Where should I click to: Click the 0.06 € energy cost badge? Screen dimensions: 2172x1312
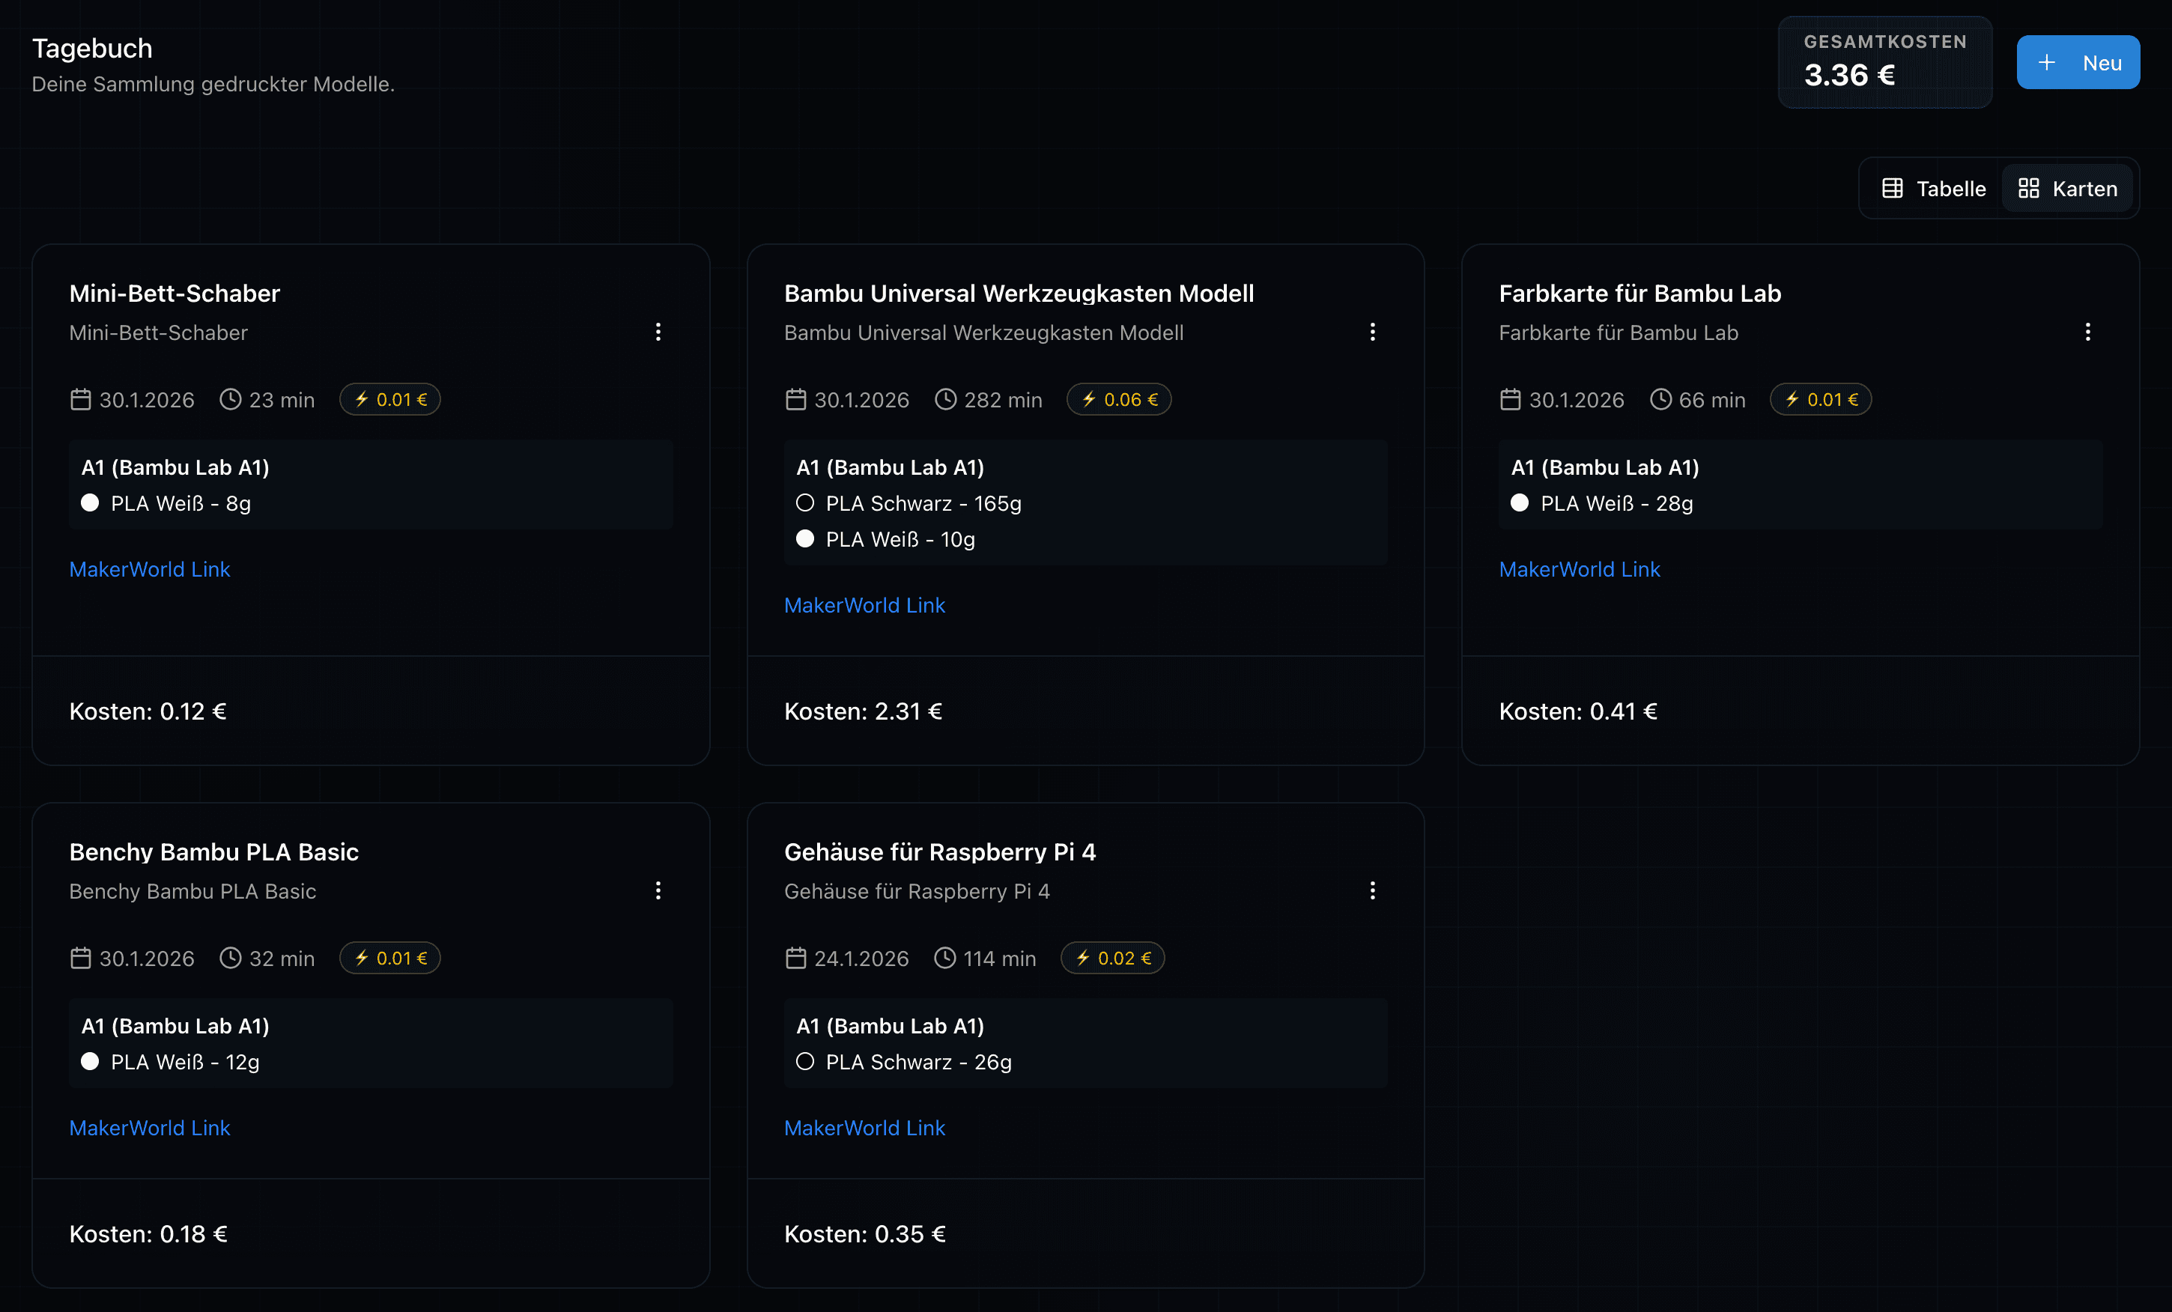pos(1119,399)
